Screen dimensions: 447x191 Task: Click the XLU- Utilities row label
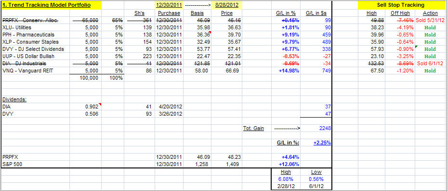pos(17,27)
